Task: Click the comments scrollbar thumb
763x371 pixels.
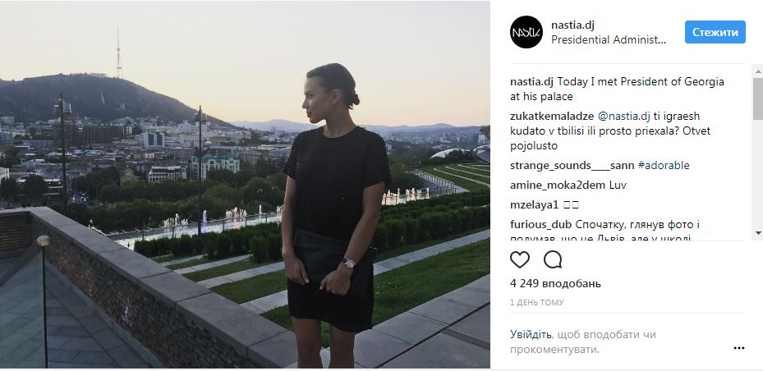Action: [x=757, y=98]
